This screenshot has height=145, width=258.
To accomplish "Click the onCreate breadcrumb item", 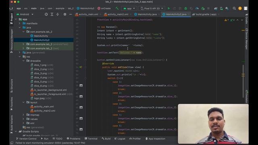I will tap(104, 8).
